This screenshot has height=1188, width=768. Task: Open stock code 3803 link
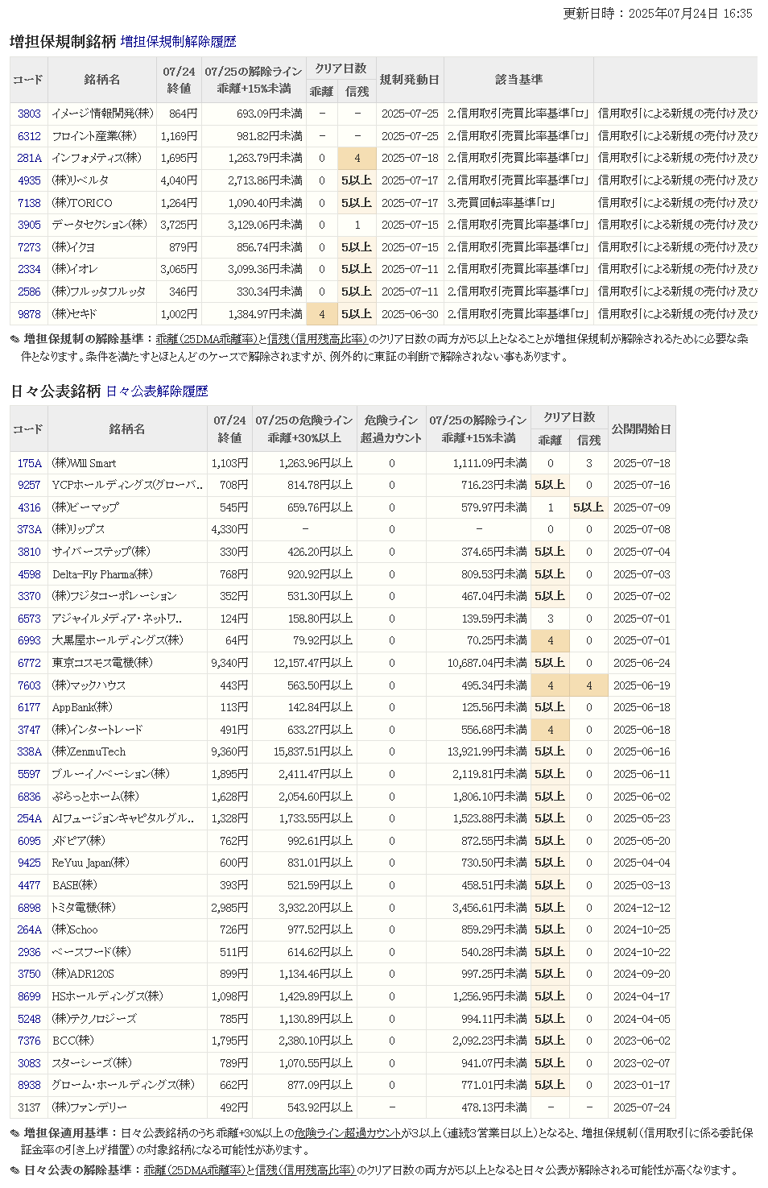coord(29,114)
